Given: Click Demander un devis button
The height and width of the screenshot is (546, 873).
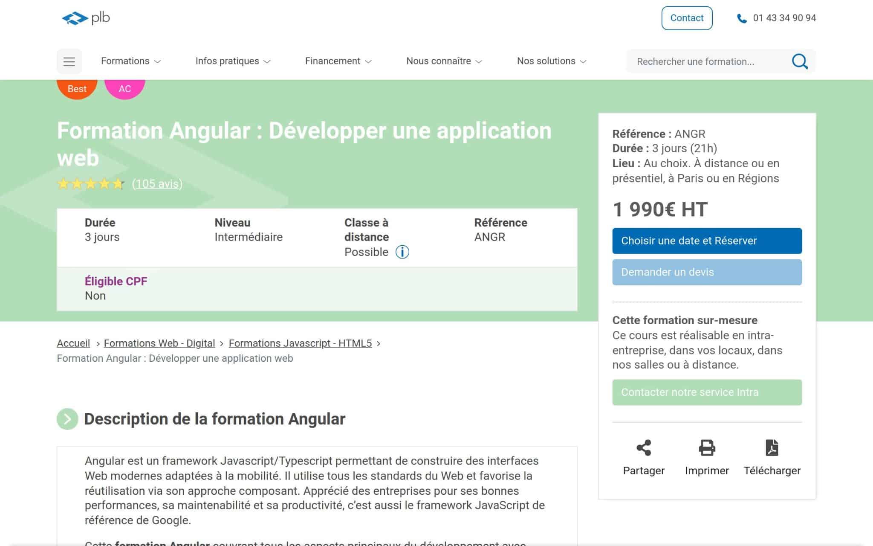Looking at the screenshot, I should [707, 272].
